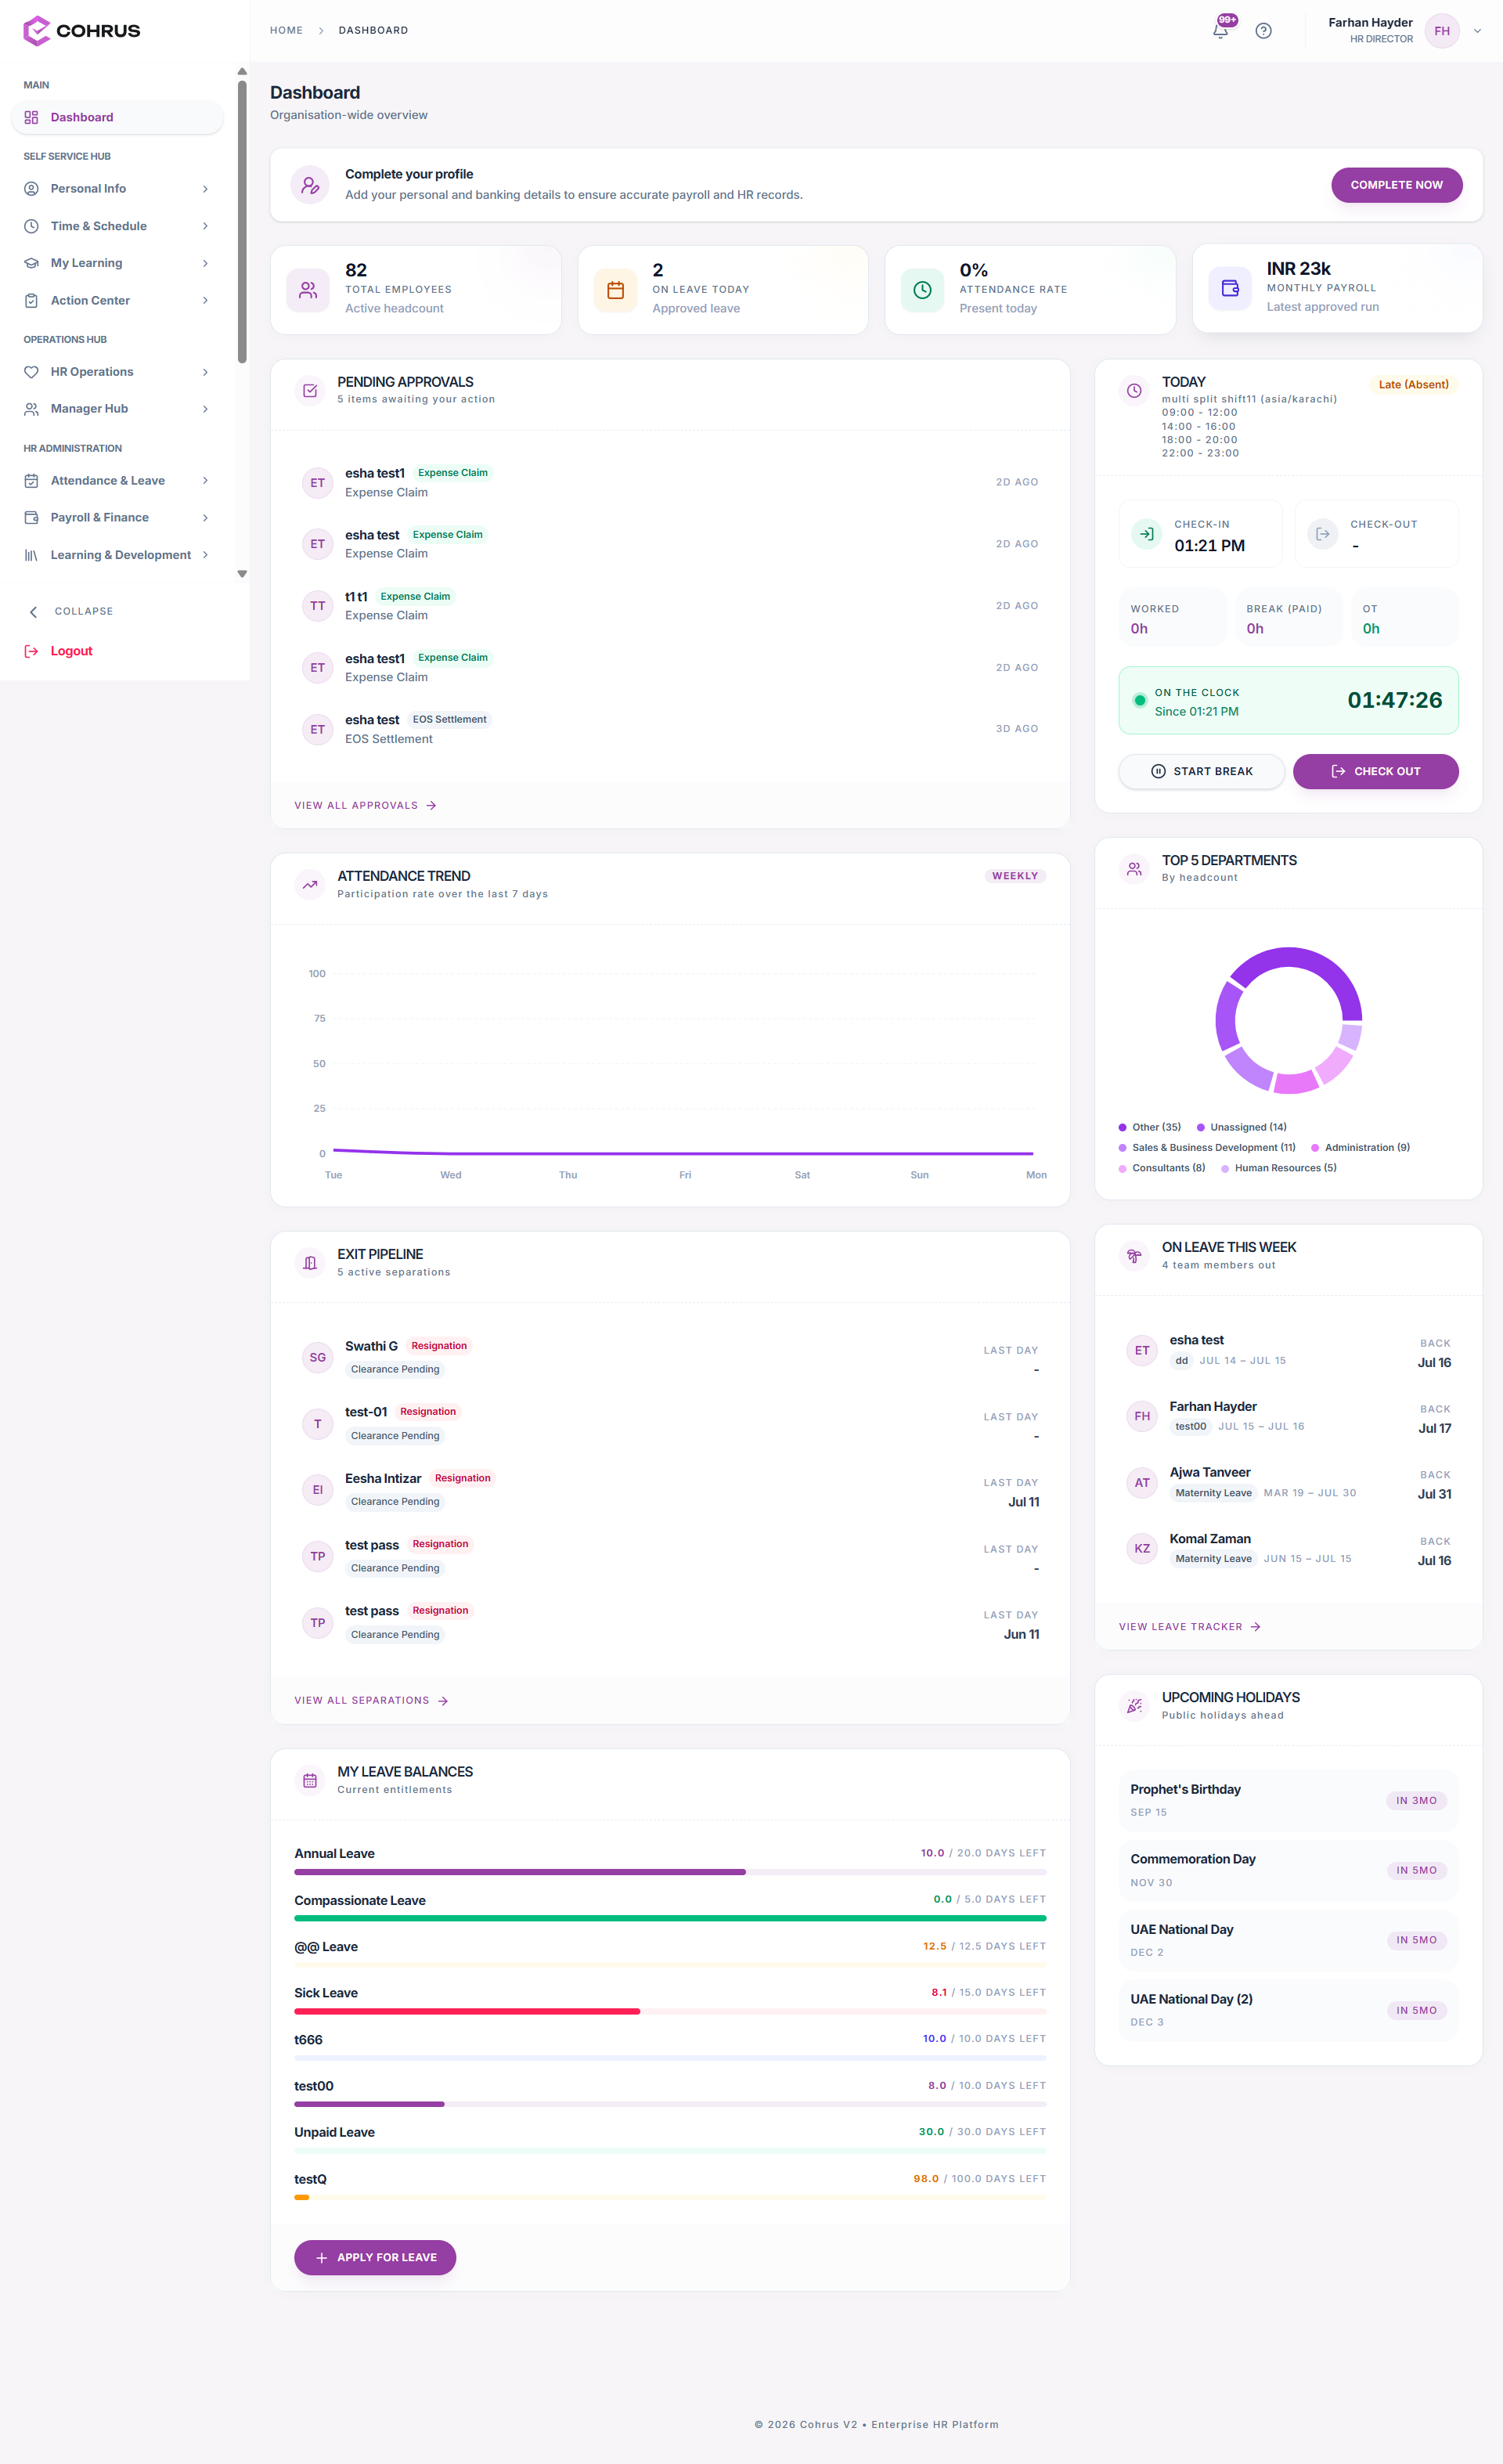The width and height of the screenshot is (1503, 2464).
Task: Click the Learning & Development books icon
Action: coord(31,555)
